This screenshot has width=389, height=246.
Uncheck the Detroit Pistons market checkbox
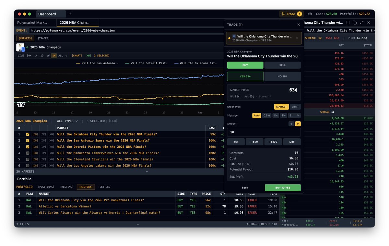click(x=28, y=147)
